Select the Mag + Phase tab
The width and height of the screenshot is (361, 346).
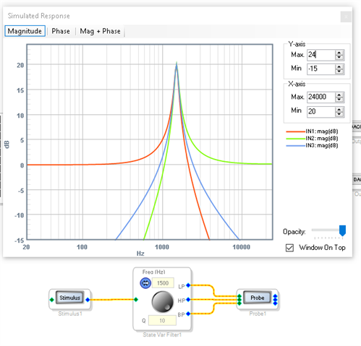pyautogui.click(x=100, y=31)
